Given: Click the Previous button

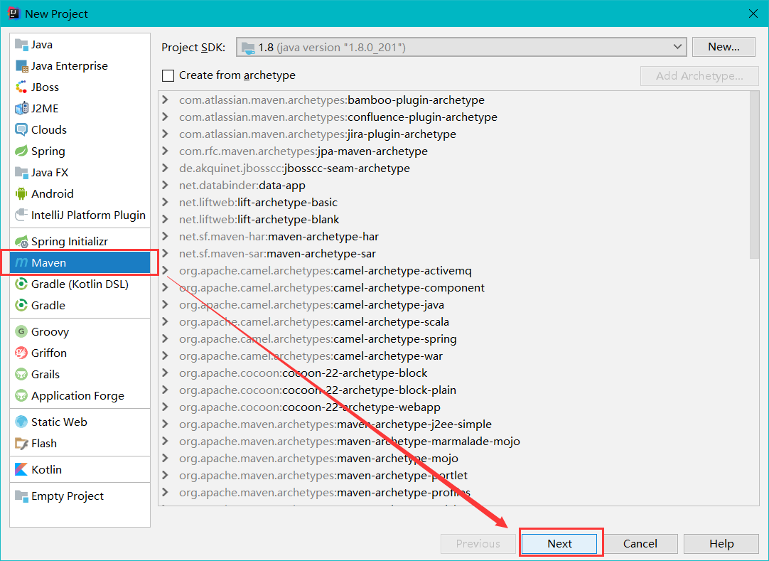Looking at the screenshot, I should (x=478, y=543).
